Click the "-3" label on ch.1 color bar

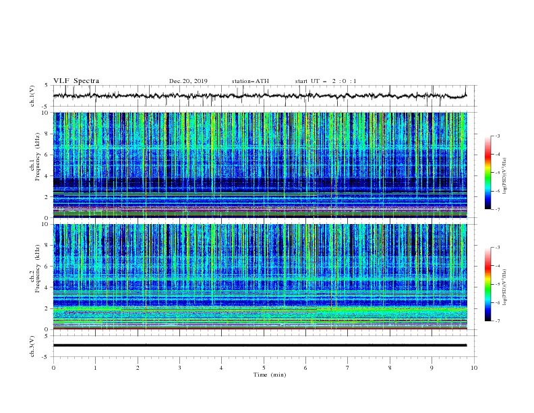498,136
